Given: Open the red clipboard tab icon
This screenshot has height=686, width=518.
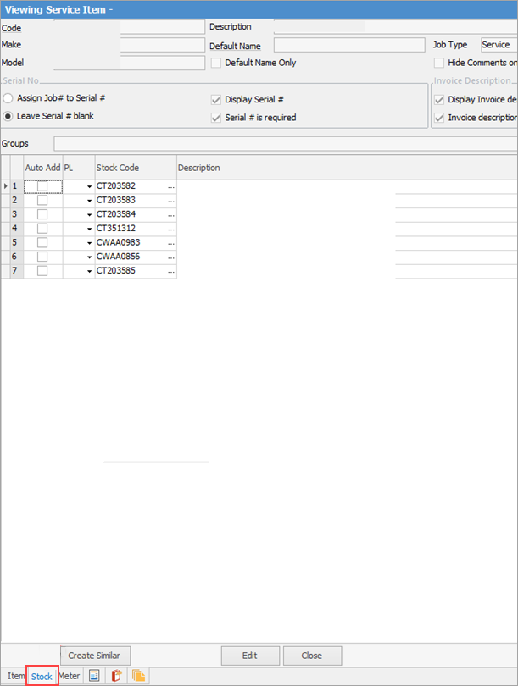Looking at the screenshot, I should click(116, 676).
